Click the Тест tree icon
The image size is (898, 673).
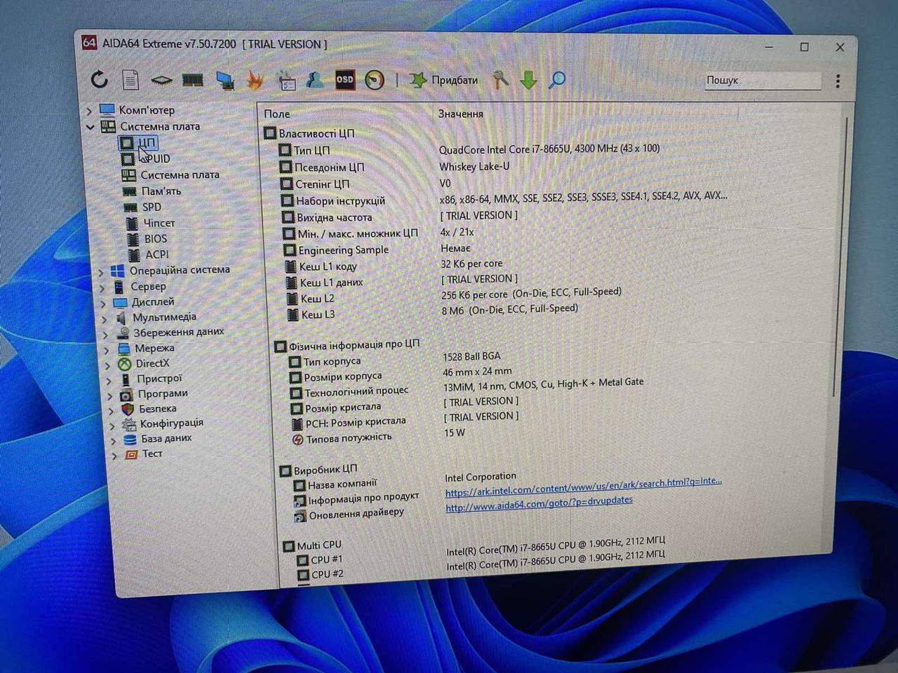[x=131, y=454]
